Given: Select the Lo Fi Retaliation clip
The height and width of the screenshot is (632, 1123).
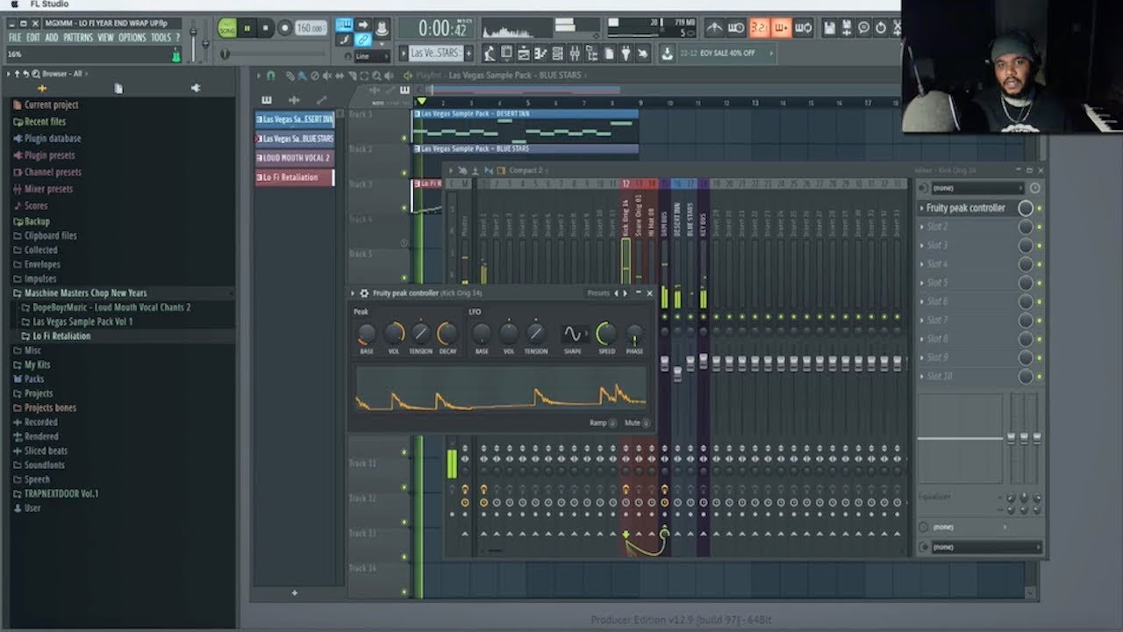Looking at the screenshot, I should pyautogui.click(x=295, y=177).
